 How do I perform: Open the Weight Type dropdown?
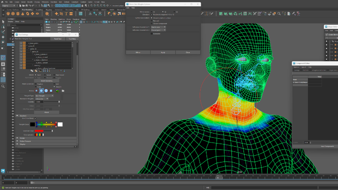44,96
